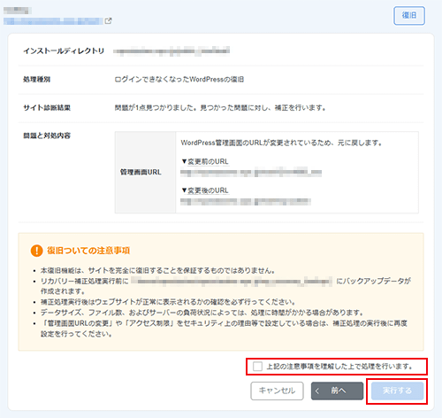Viewport: 442px width, 418px height.
Task: Select the 補正処理実行後はウェブサイト notice line
Action: pyautogui.click(x=168, y=302)
